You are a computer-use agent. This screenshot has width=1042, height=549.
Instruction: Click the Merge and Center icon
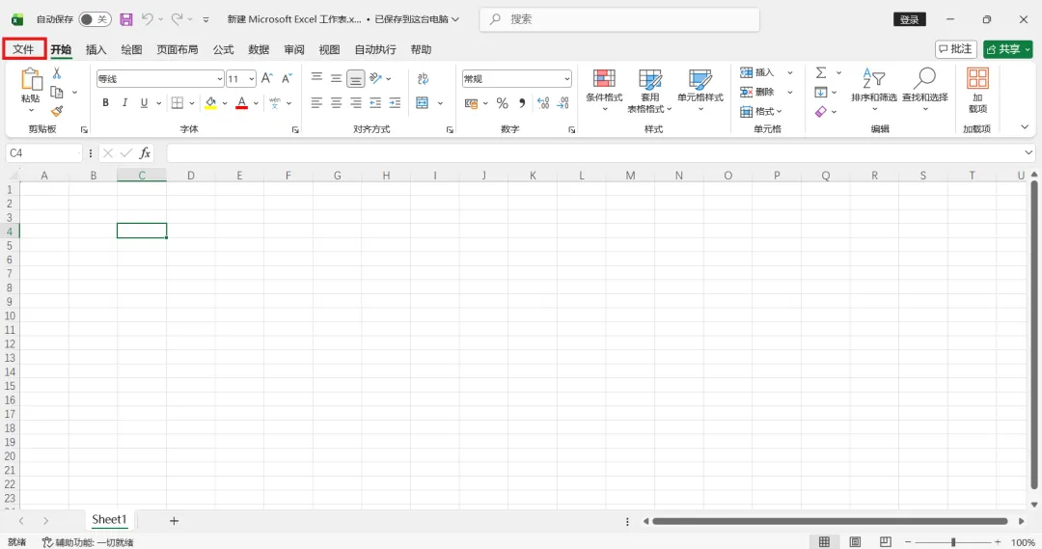[423, 103]
